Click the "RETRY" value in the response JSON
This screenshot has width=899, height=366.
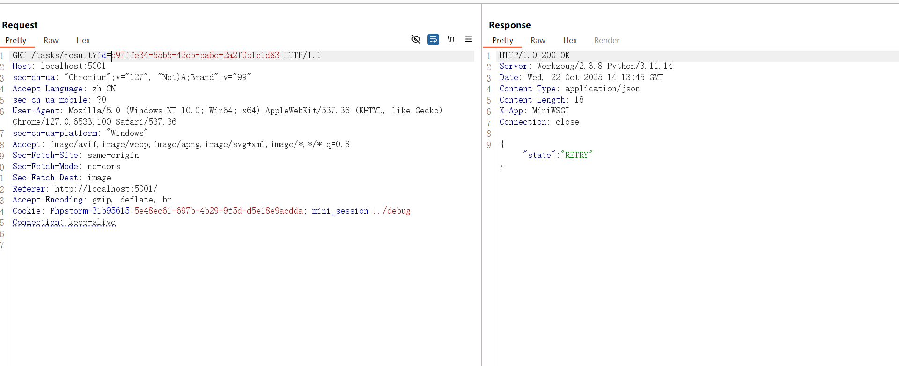click(576, 155)
